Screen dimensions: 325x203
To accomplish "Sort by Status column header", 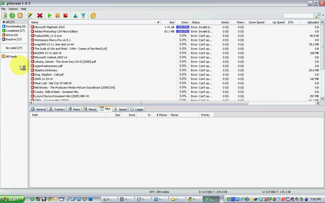I will click(202, 22).
